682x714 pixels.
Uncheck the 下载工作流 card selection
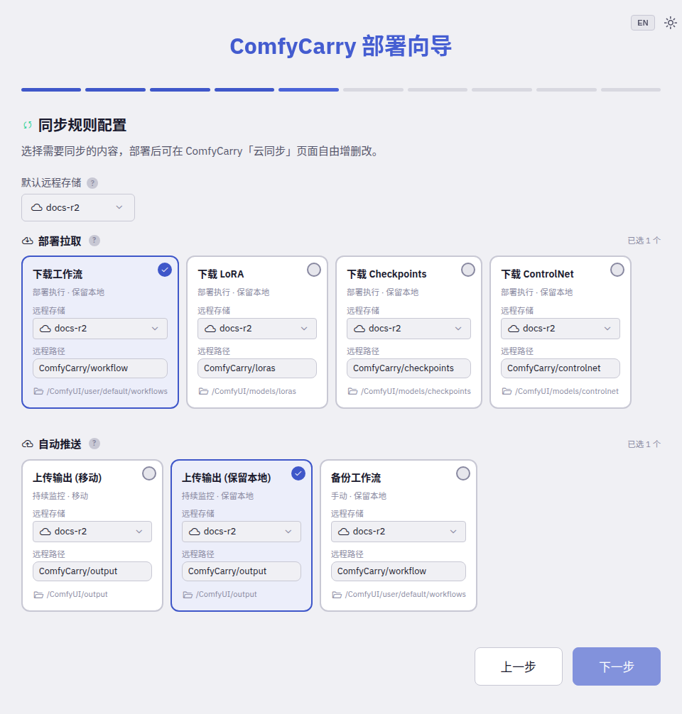(x=165, y=270)
